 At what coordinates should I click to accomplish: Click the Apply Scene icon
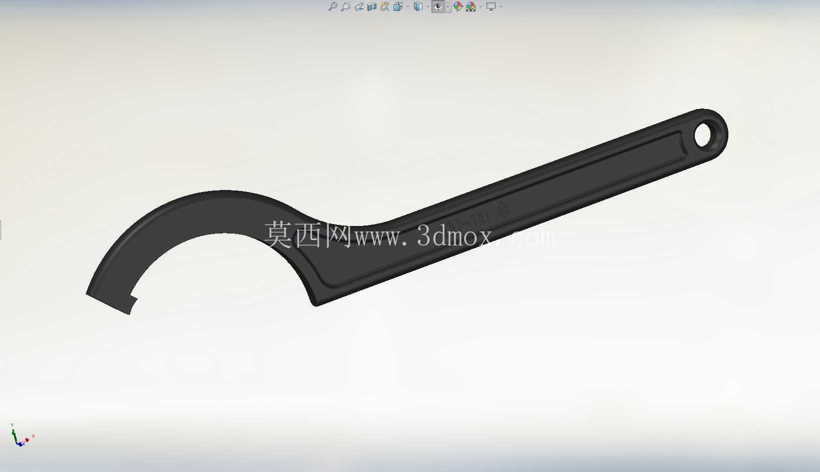471,6
